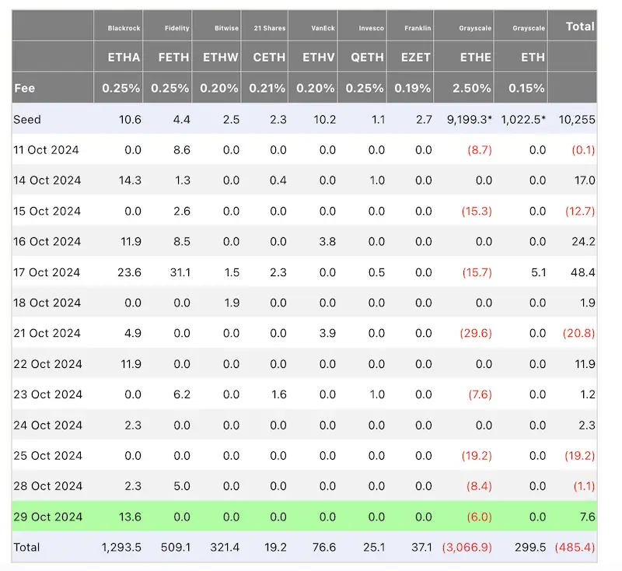Viewport: 622px width, 571px height.
Task: Select the 48.4 daily total value
Action: (582, 272)
